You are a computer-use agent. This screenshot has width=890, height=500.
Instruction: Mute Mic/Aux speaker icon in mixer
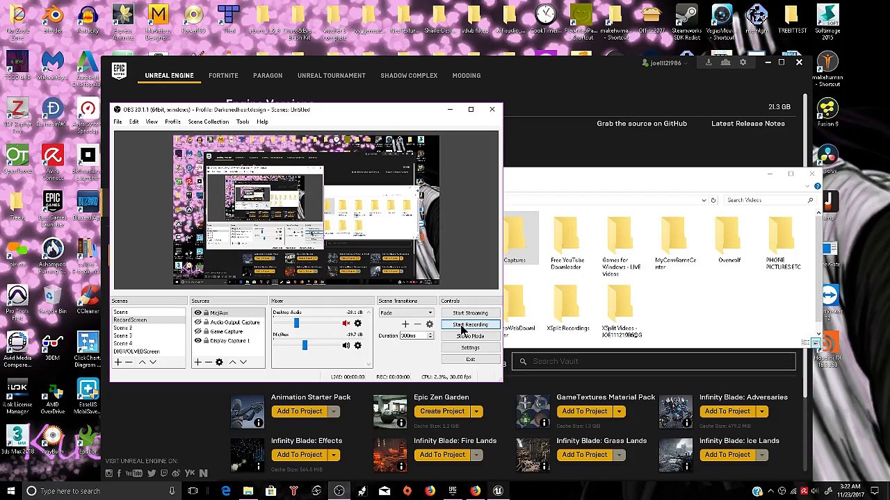(x=346, y=345)
